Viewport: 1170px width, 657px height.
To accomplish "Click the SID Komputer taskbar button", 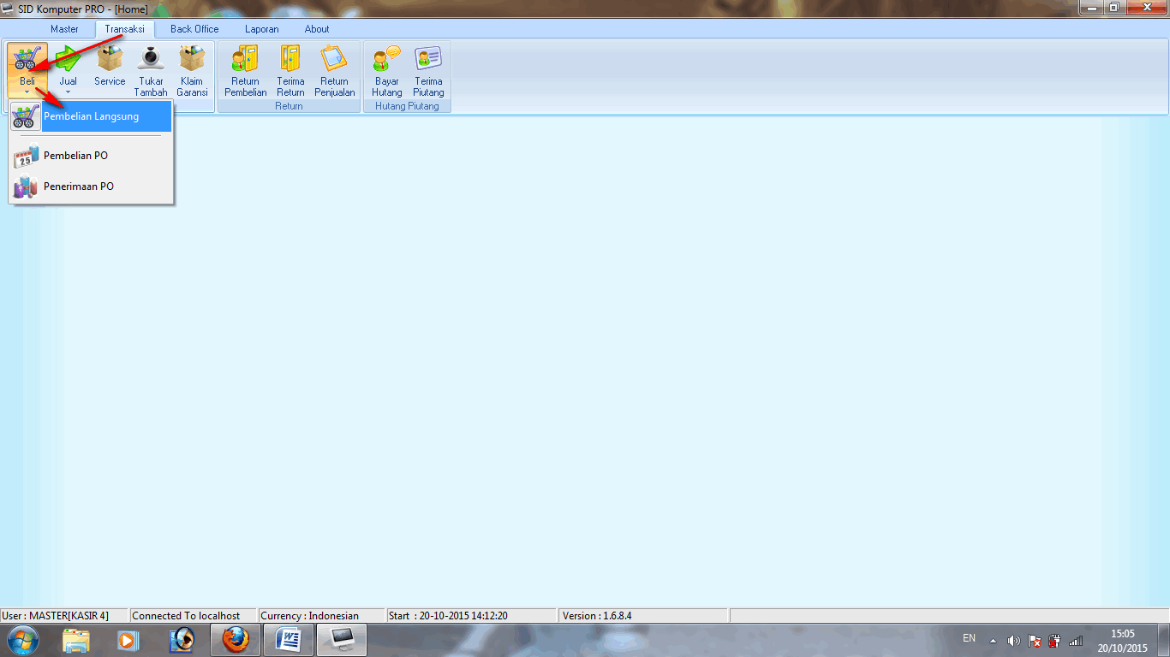I will click(342, 640).
